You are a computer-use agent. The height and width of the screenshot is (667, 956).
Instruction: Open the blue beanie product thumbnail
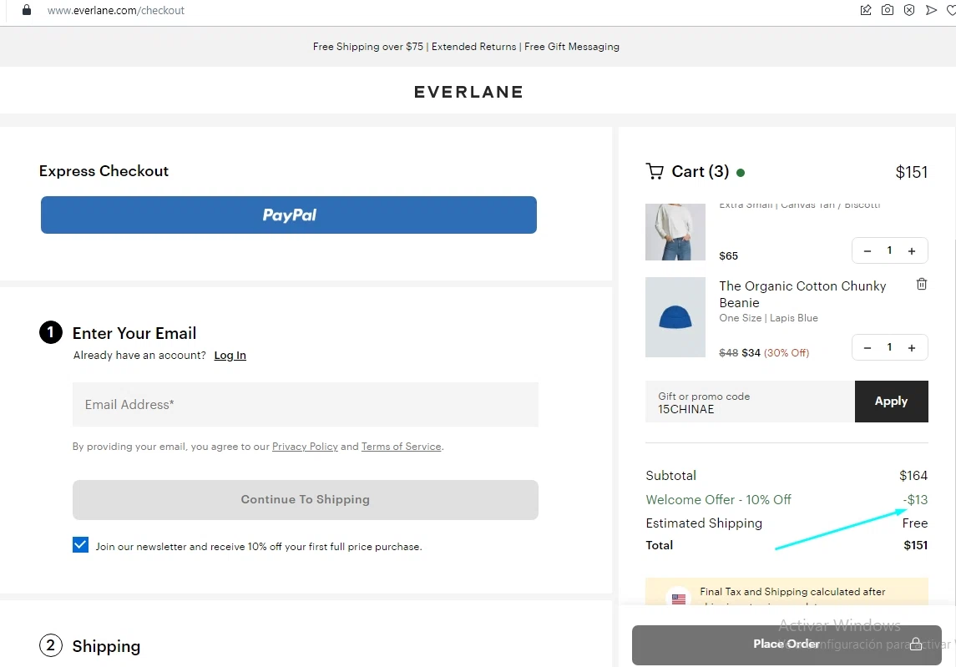pos(675,317)
